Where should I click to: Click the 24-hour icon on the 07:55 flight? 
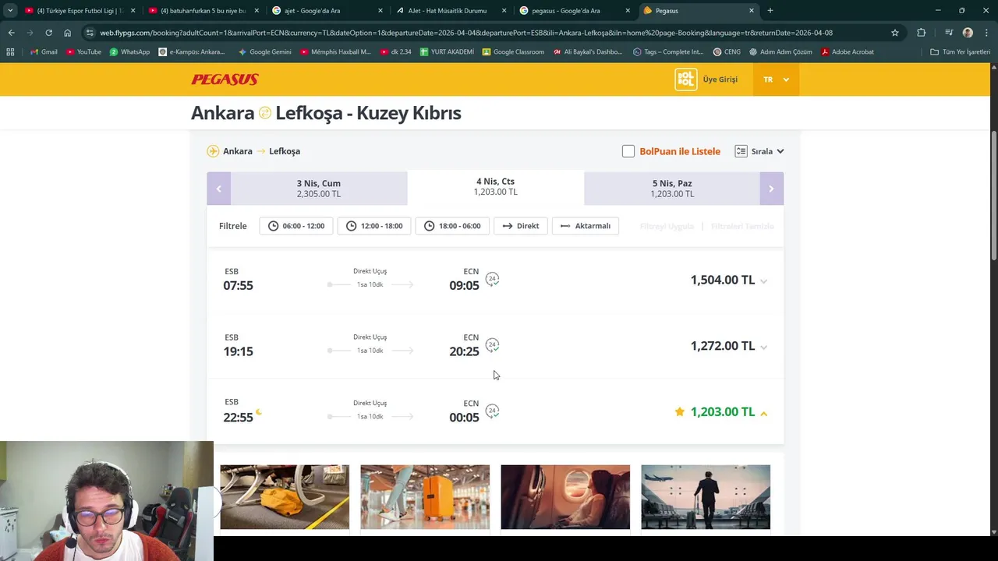[492, 279]
